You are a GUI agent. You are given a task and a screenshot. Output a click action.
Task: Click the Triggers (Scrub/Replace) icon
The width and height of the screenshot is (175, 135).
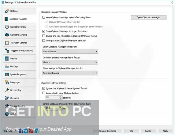7,51
